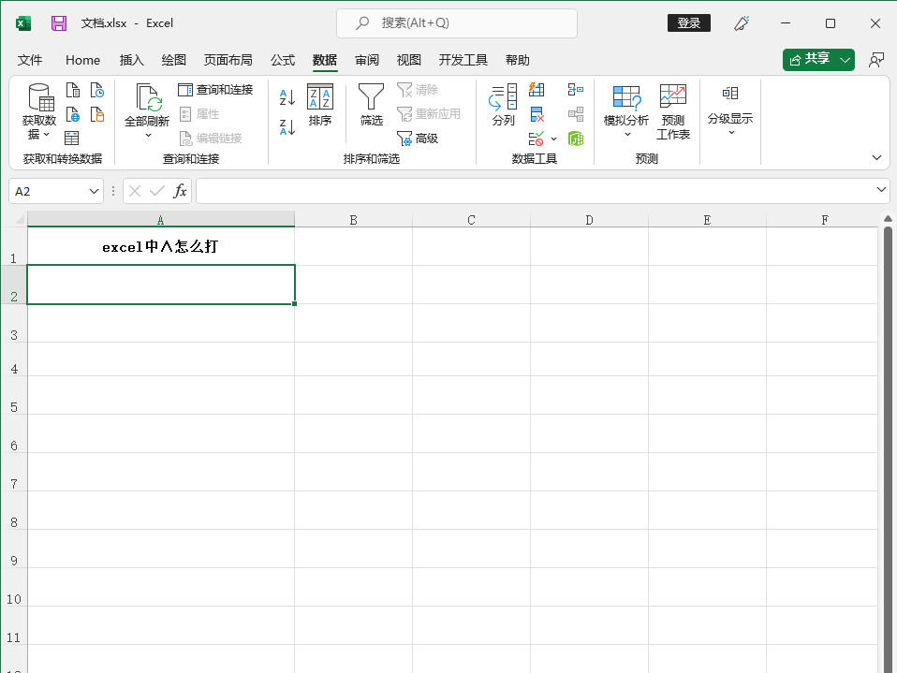The width and height of the screenshot is (897, 673).
Task: Click the 属性 properties button
Action: [x=199, y=114]
